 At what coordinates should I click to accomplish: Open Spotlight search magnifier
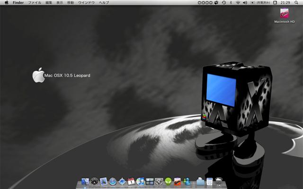click(x=296, y=2)
